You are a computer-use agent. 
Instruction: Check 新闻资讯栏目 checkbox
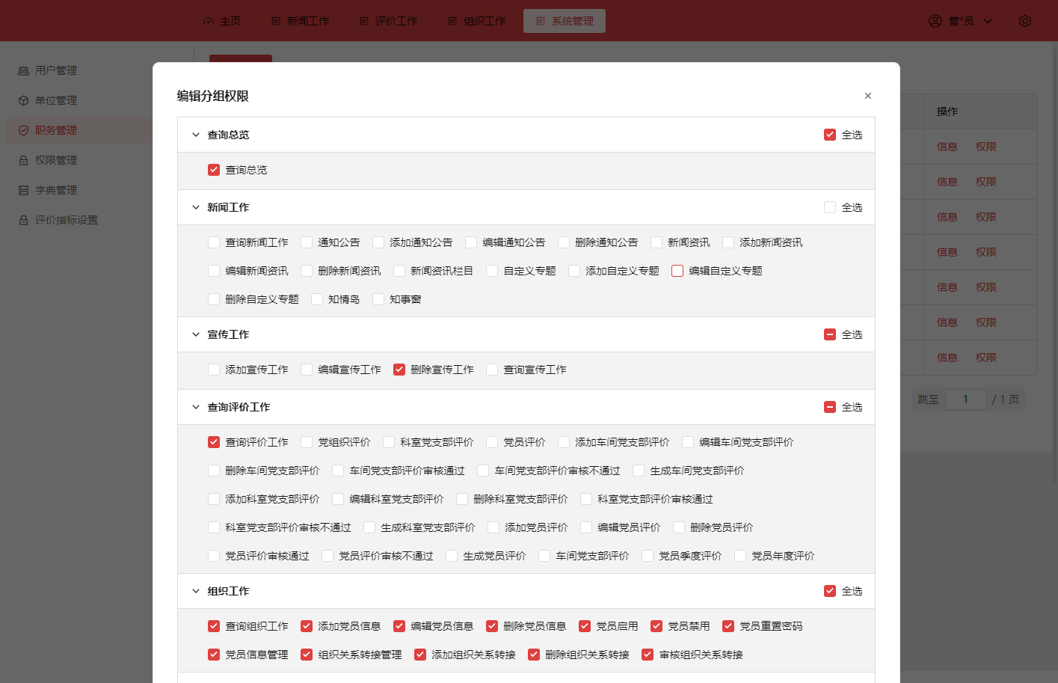coord(399,271)
